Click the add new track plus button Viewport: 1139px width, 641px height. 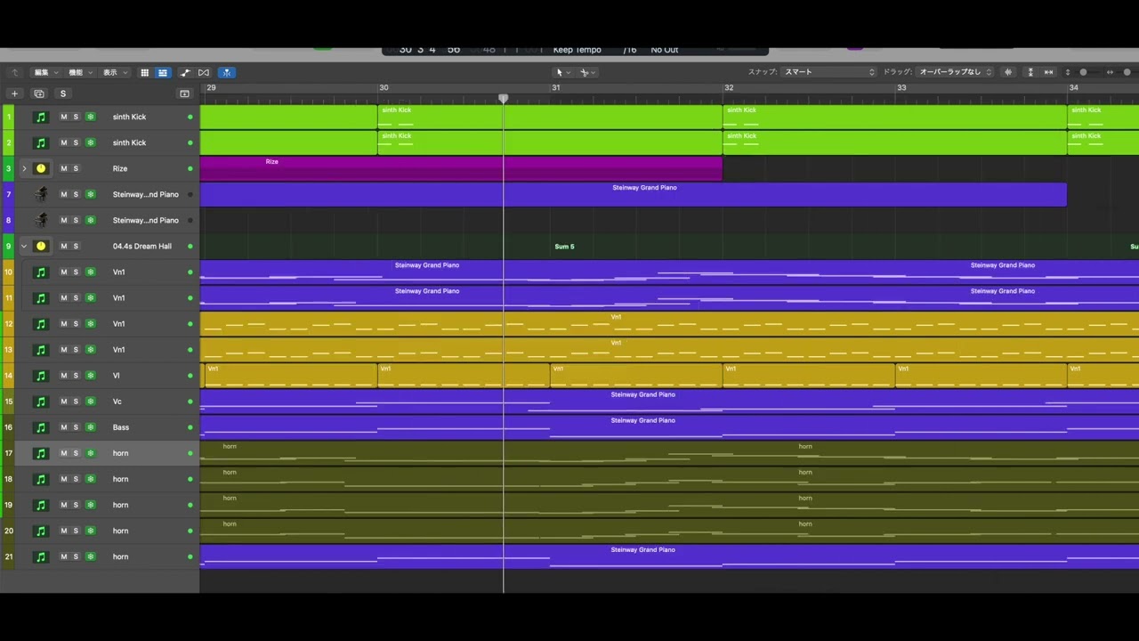[x=13, y=93]
